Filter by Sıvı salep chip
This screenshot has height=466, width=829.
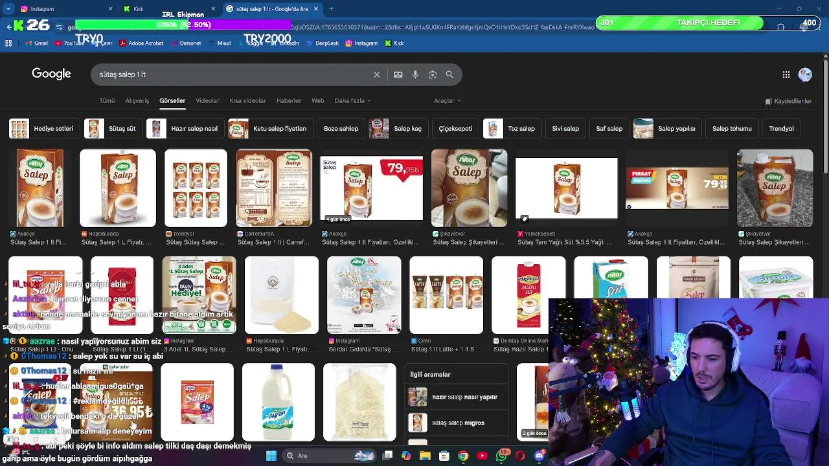tap(565, 128)
